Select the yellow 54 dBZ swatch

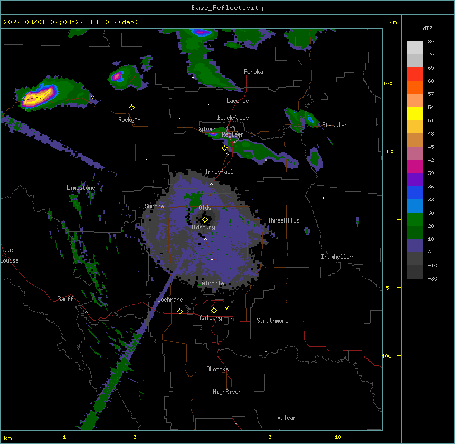coord(415,113)
